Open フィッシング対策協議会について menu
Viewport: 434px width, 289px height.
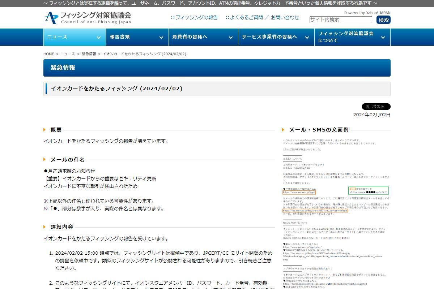[352, 37]
